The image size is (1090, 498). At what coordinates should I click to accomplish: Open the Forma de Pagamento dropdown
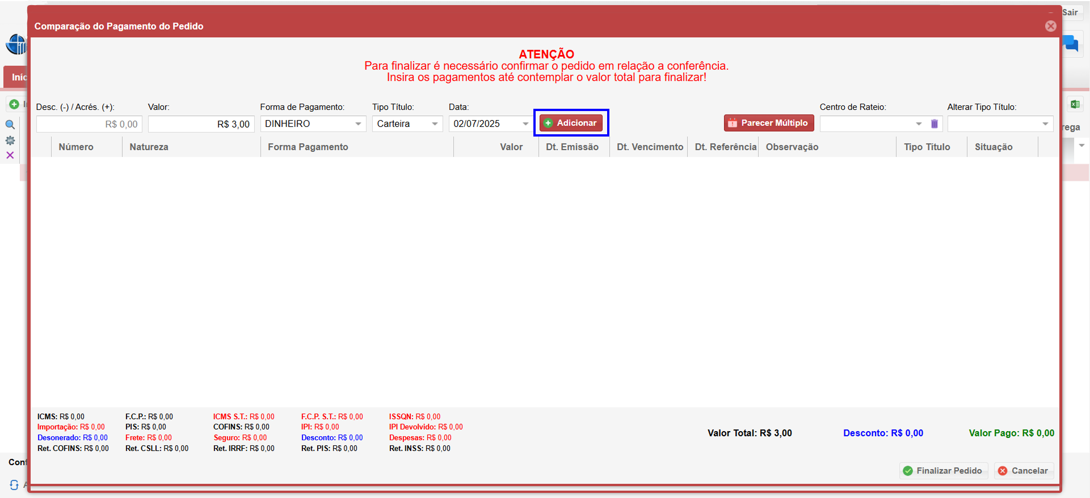pos(358,124)
